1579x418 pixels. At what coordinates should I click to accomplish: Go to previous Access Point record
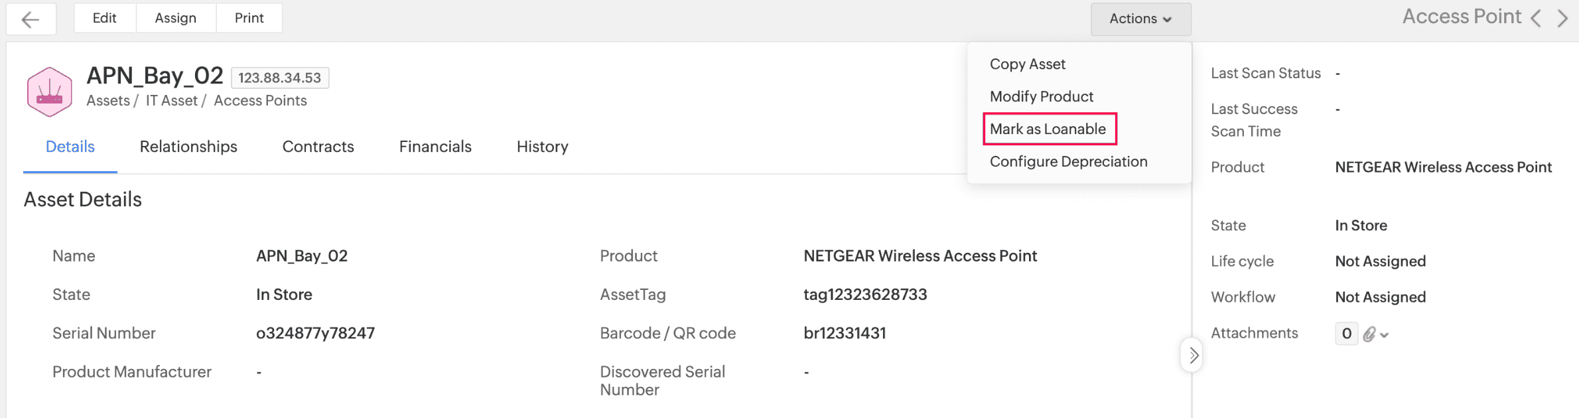pyautogui.click(x=1536, y=18)
